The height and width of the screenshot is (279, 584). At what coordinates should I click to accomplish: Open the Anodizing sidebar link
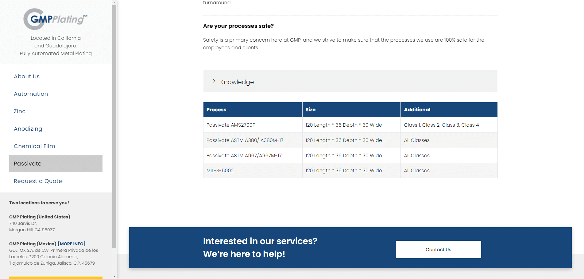click(28, 129)
